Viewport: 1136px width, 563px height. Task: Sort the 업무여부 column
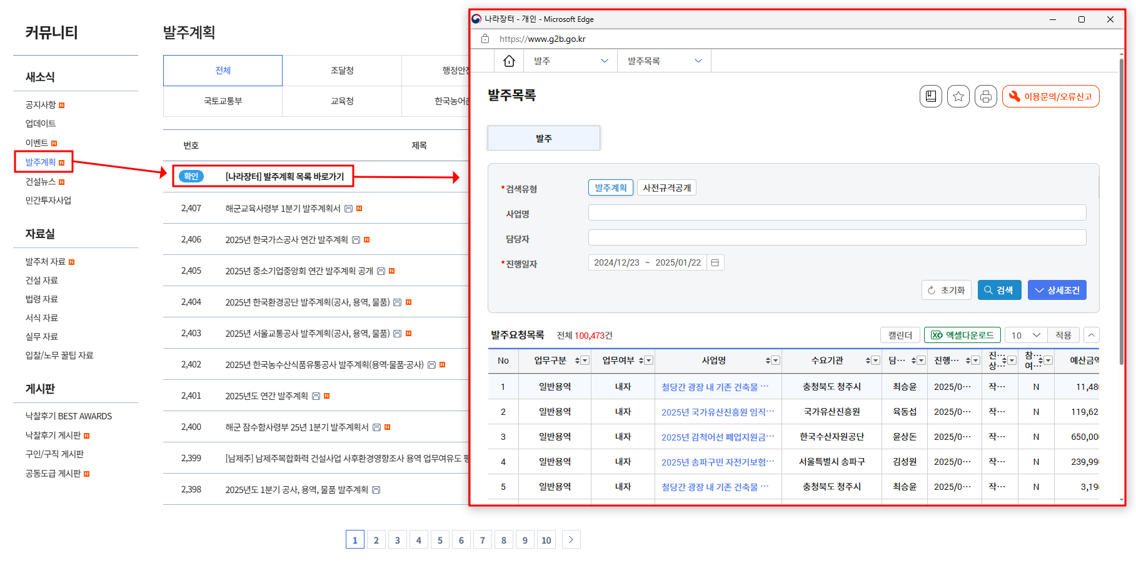click(641, 361)
